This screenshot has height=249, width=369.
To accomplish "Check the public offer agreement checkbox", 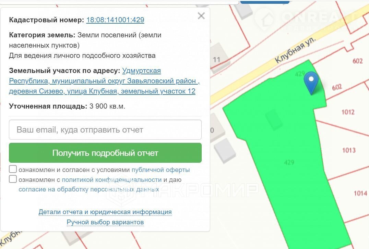I will click(13, 169).
